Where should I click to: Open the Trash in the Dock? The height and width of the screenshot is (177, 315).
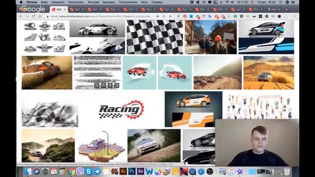pos(287,172)
